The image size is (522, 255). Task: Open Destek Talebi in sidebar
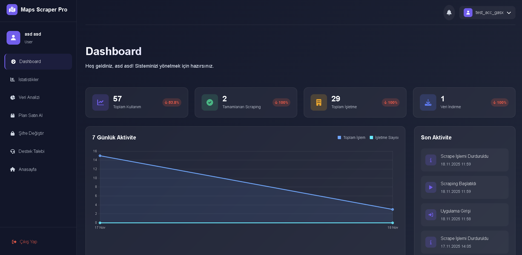point(38,151)
